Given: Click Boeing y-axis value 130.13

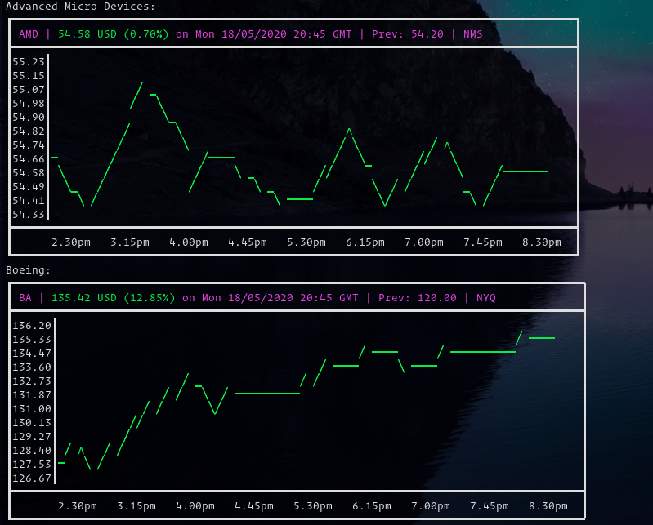Looking at the screenshot, I should click(32, 423).
